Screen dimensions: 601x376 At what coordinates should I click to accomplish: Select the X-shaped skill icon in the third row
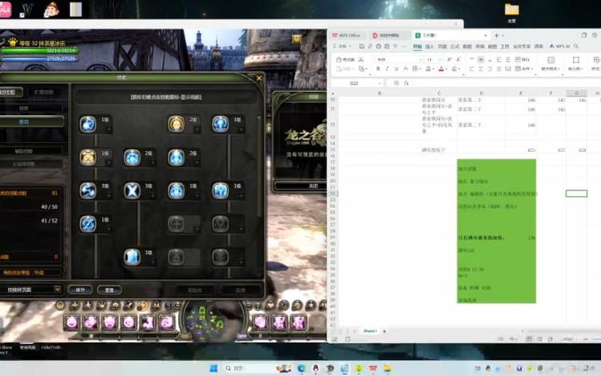pos(132,190)
